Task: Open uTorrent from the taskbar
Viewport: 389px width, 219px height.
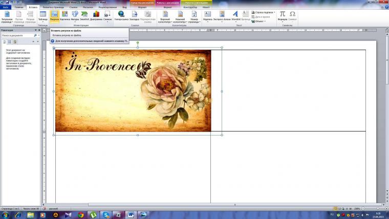Action: point(93,215)
